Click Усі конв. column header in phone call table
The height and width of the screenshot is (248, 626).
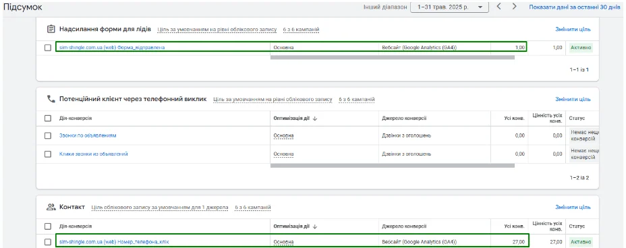[515, 119]
